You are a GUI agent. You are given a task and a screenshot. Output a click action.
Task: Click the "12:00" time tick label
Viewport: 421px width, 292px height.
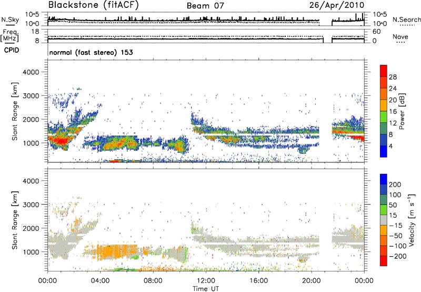tap(206, 281)
